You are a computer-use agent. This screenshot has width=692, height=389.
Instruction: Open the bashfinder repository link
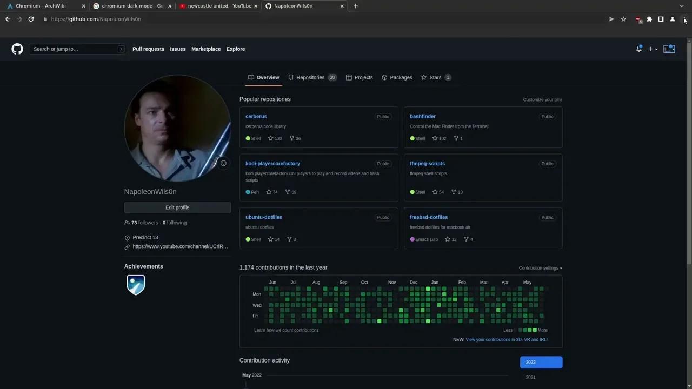click(x=423, y=116)
